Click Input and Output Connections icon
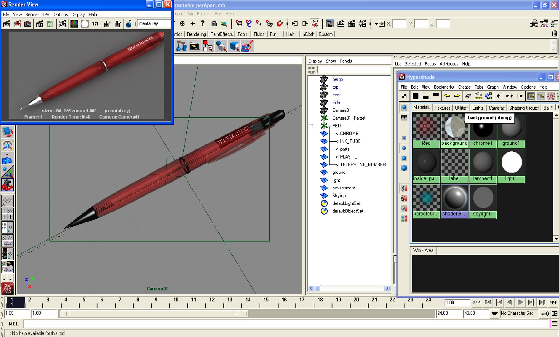The width and height of the screenshot is (559, 337). (x=510, y=96)
